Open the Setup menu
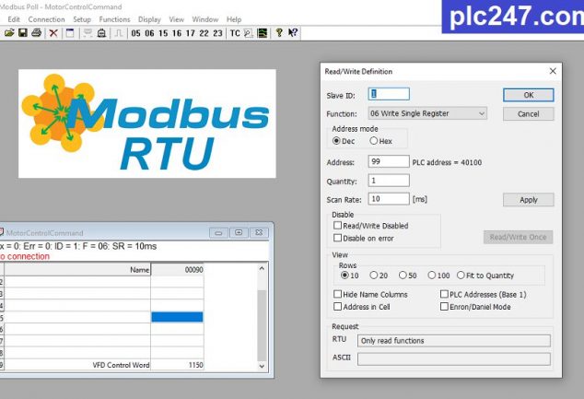 (x=82, y=19)
